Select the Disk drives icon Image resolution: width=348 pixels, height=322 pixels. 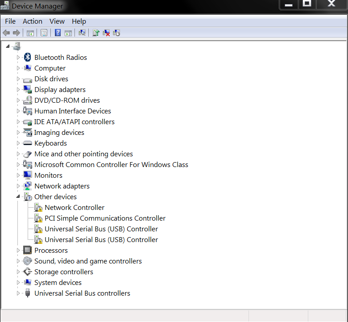pyautogui.click(x=28, y=79)
